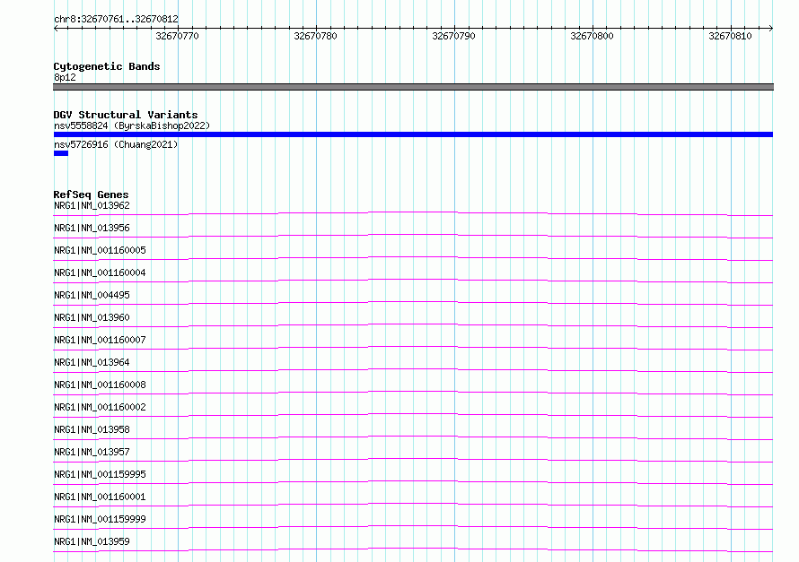Open variant nsv5558824 (ByrskaBishop2022) label

(x=132, y=125)
